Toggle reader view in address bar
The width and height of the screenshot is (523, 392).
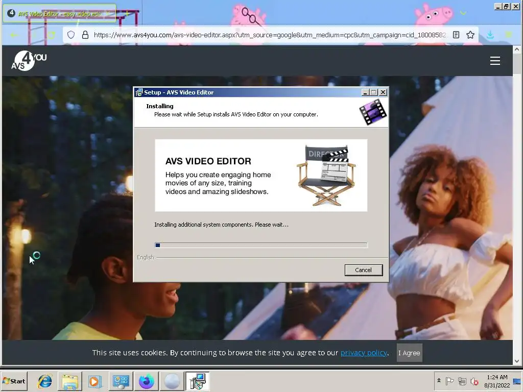(x=456, y=35)
